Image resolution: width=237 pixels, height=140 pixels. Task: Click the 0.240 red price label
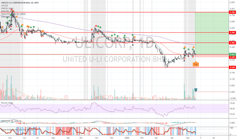tap(232, 67)
